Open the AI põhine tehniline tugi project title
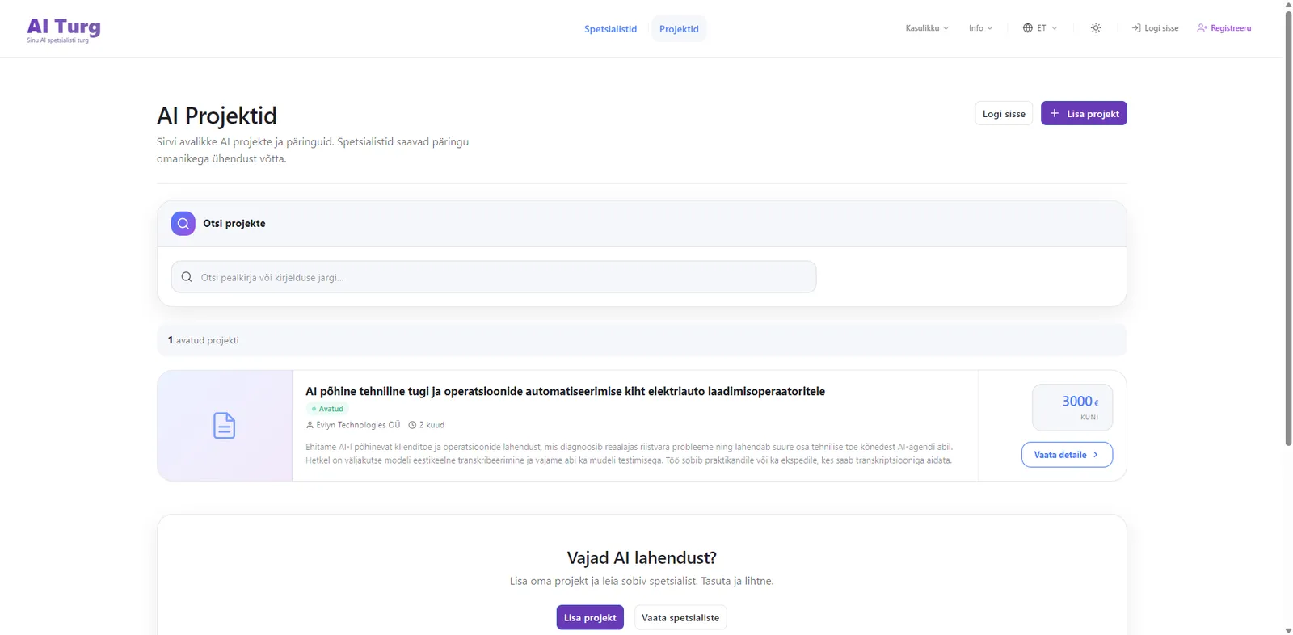 pos(565,392)
